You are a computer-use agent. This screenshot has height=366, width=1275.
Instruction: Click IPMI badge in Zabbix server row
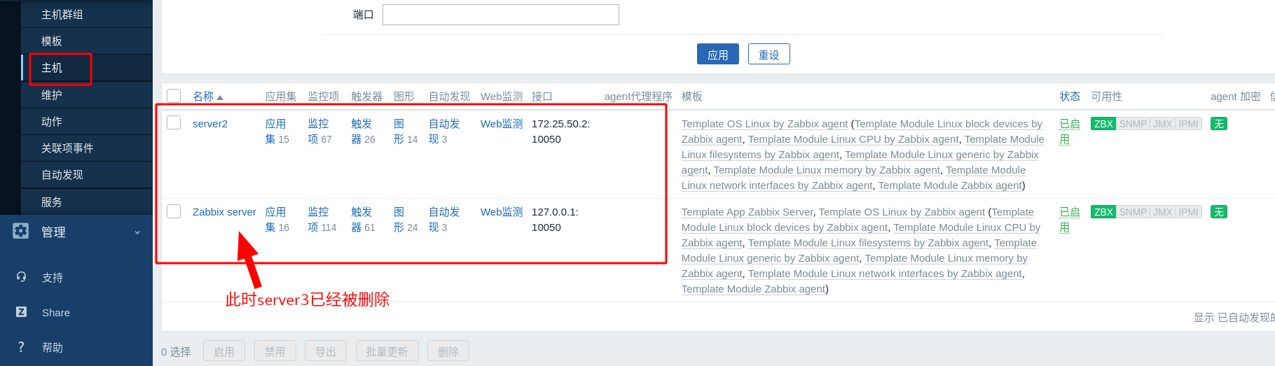tap(1189, 212)
